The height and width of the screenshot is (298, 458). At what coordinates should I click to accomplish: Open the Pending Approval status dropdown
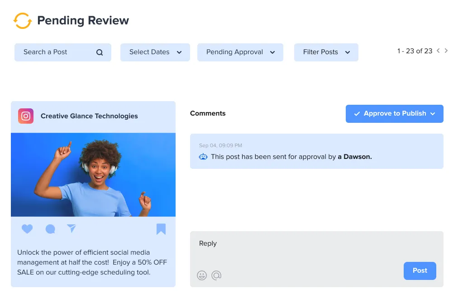[240, 52]
